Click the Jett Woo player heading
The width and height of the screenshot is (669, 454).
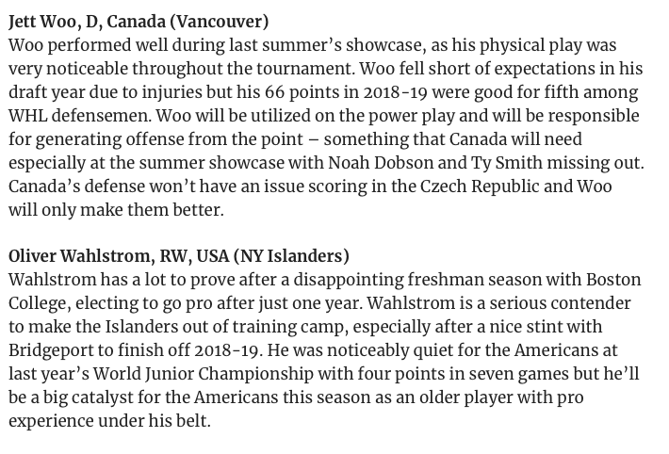click(139, 21)
